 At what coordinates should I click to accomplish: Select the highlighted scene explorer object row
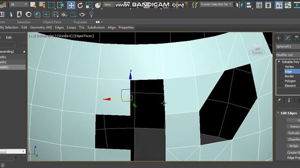[13, 67]
